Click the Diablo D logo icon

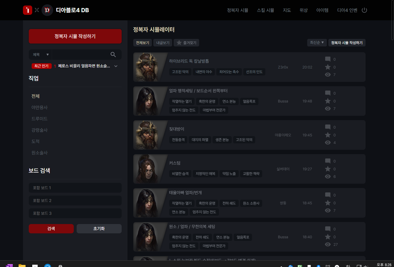pyautogui.click(x=47, y=10)
